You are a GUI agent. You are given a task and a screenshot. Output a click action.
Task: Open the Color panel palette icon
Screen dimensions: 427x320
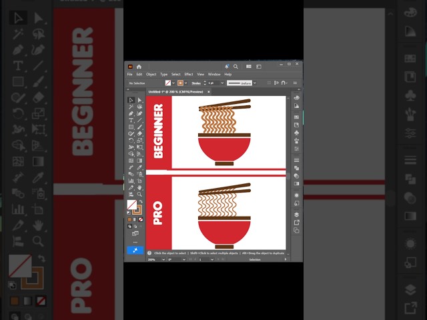pyautogui.click(x=296, y=98)
